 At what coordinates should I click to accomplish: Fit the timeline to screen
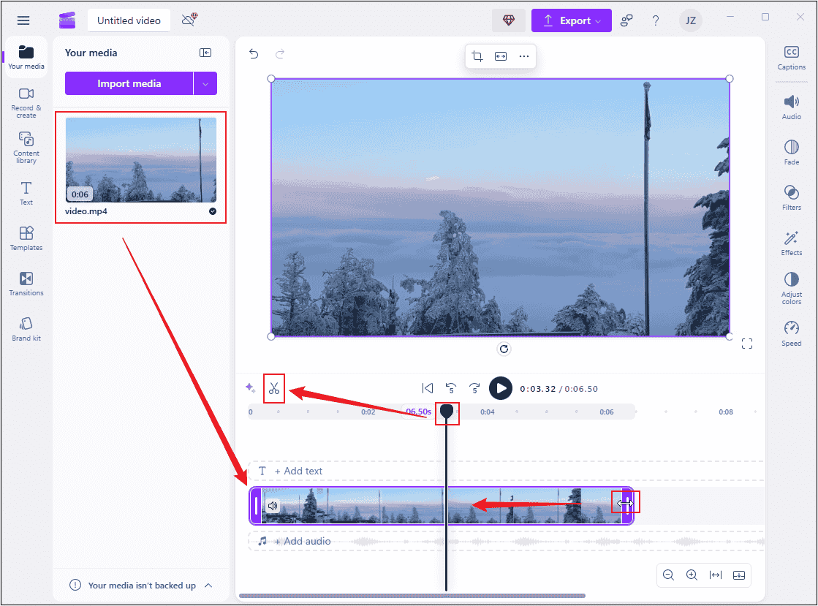(715, 575)
